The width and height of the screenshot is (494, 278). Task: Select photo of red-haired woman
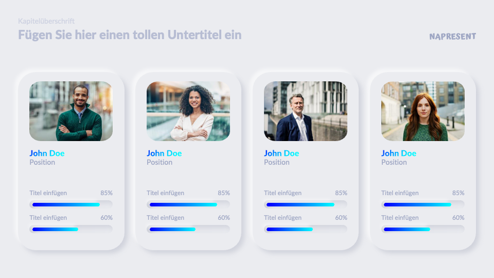(423, 111)
